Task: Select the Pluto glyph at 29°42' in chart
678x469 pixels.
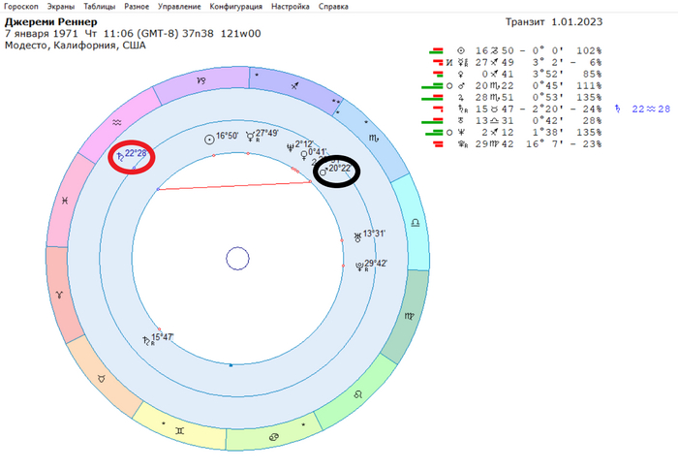Action: coord(359,266)
